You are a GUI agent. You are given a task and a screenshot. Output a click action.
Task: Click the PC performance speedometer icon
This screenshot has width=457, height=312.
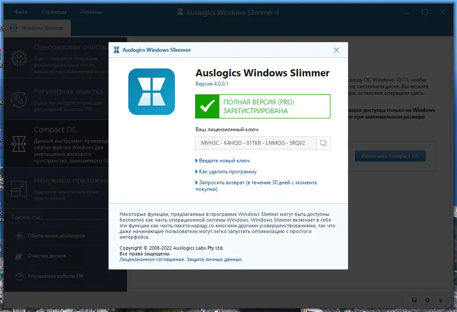click(19, 276)
